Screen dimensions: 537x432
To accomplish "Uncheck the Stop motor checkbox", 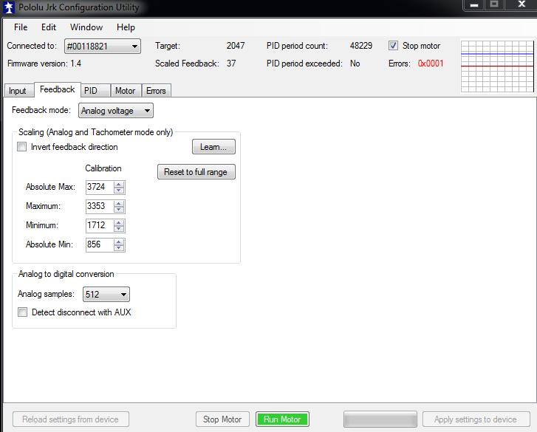I will pyautogui.click(x=393, y=46).
